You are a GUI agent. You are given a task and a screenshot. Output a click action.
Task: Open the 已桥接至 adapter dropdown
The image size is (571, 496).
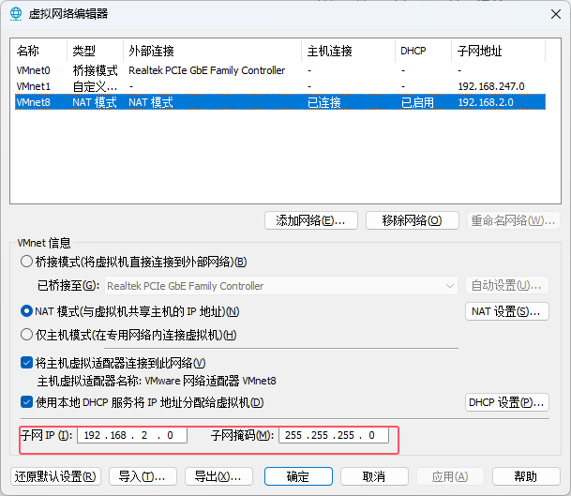point(279,286)
